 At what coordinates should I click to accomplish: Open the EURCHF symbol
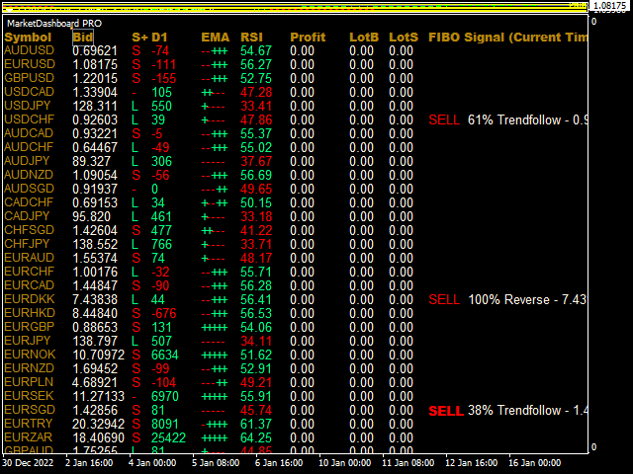pos(29,272)
